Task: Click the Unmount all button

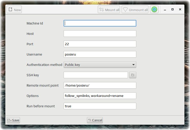Action: tap(135, 9)
